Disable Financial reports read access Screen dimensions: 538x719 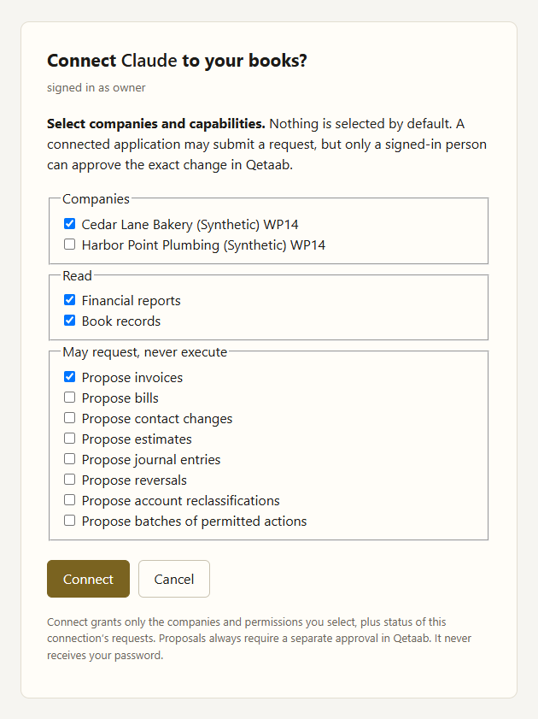tap(69, 300)
